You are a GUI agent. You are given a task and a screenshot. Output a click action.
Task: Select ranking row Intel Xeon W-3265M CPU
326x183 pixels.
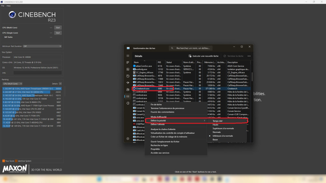32,92
